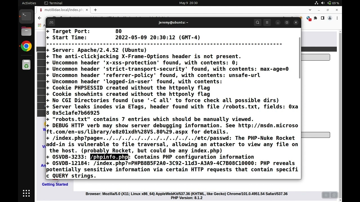Close the mutillidae.local Chrome tab
The width and height of the screenshot is (360, 202).
coord(87,10)
